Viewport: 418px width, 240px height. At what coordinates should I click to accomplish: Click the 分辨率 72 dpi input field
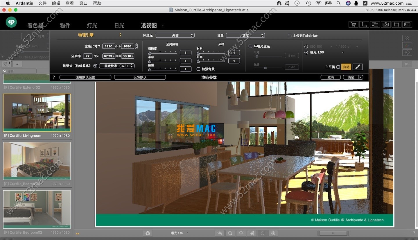click(x=88, y=56)
